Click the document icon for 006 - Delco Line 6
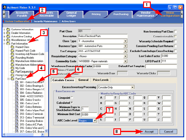 (17, 103)
